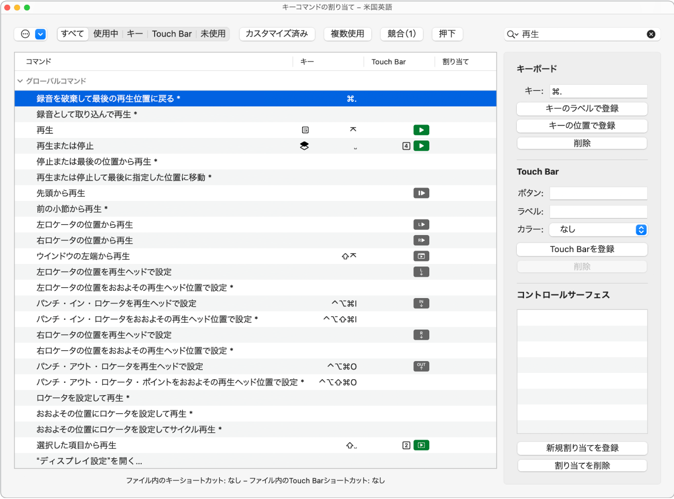Clear the 再生 search field
The height and width of the screenshot is (499, 674).
(651, 34)
